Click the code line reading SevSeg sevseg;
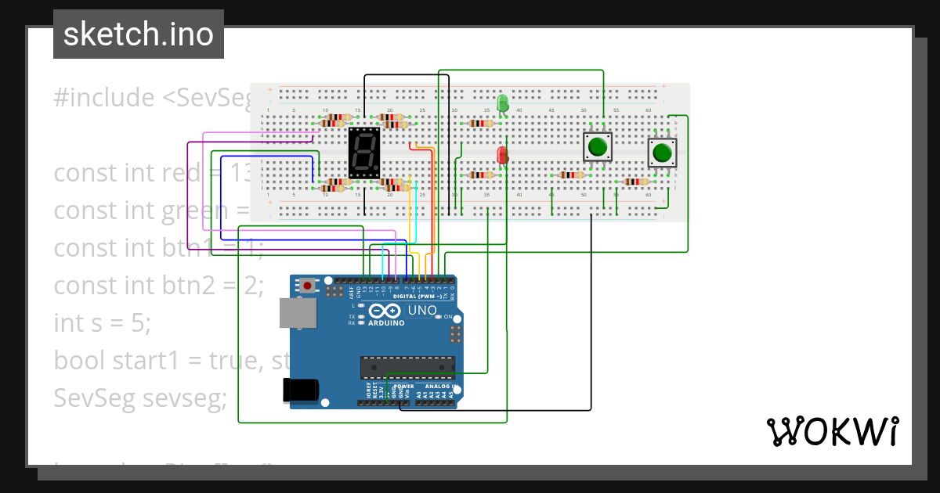The image size is (940, 493). click(139, 397)
